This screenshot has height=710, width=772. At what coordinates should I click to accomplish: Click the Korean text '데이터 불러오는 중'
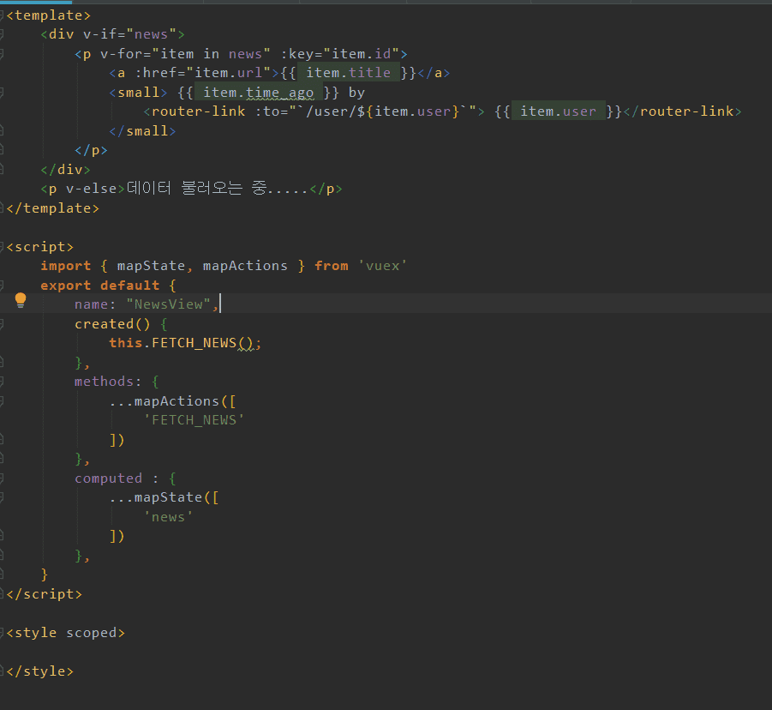click(197, 188)
